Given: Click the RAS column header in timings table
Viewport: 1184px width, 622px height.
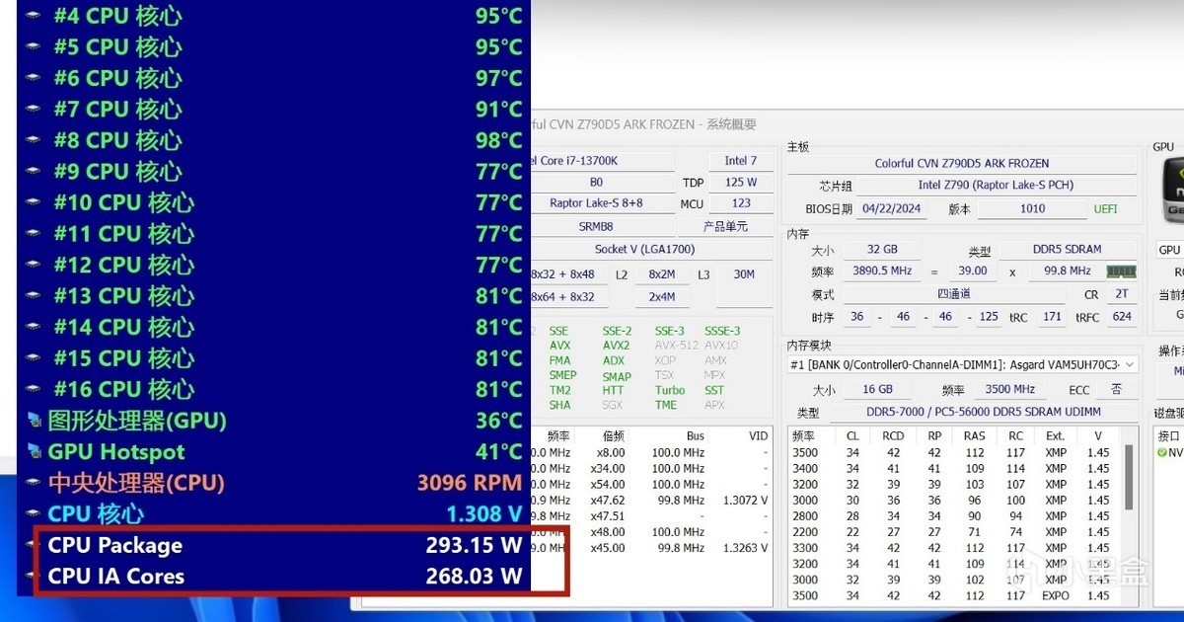Looking at the screenshot, I should pos(974,435).
